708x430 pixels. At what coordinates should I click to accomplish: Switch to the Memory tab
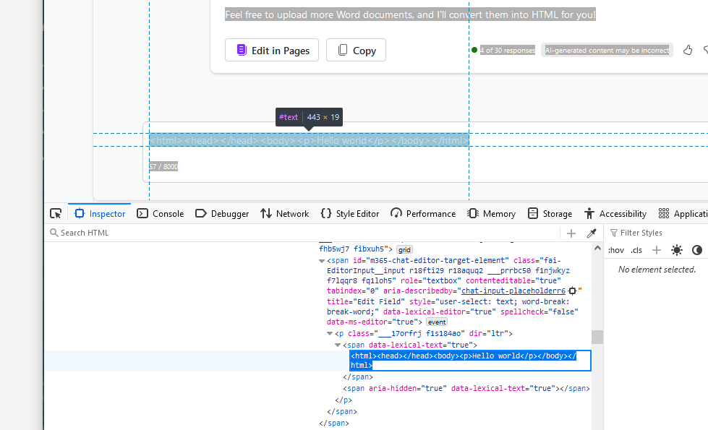[x=492, y=213]
